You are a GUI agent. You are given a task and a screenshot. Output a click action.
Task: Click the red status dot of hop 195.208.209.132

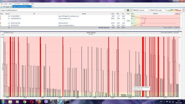point(0,18)
